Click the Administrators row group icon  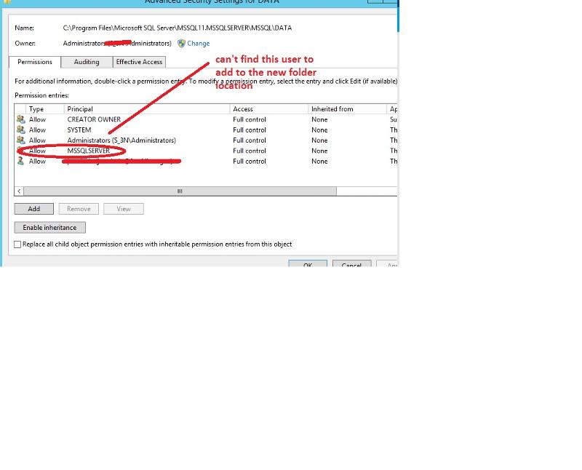21,140
